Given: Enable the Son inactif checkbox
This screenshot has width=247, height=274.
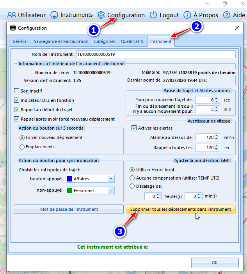Looking at the screenshot, I should pyautogui.click(x=17, y=91).
